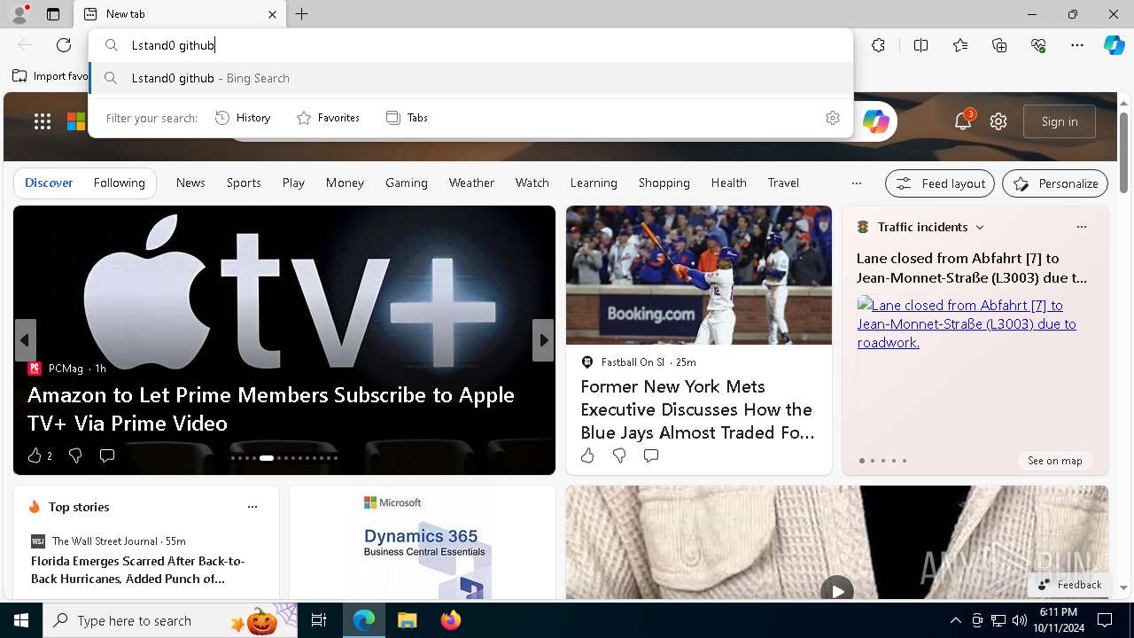This screenshot has width=1134, height=638.
Task: Click See on map button
Action: point(1054,461)
